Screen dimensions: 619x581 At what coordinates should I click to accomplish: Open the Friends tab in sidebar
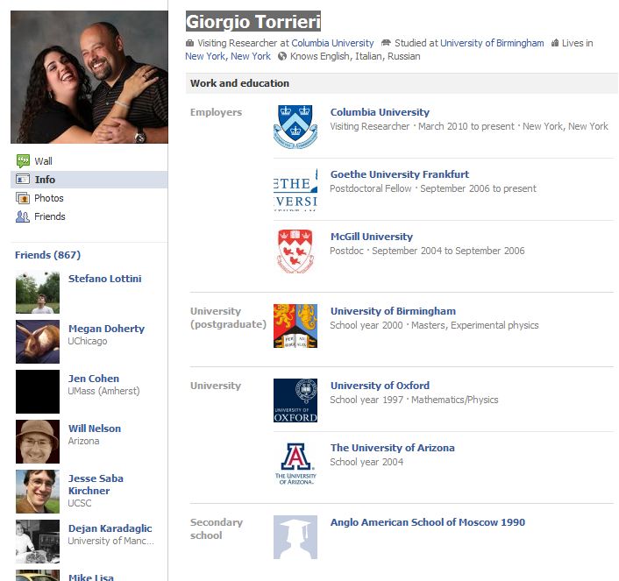click(49, 216)
